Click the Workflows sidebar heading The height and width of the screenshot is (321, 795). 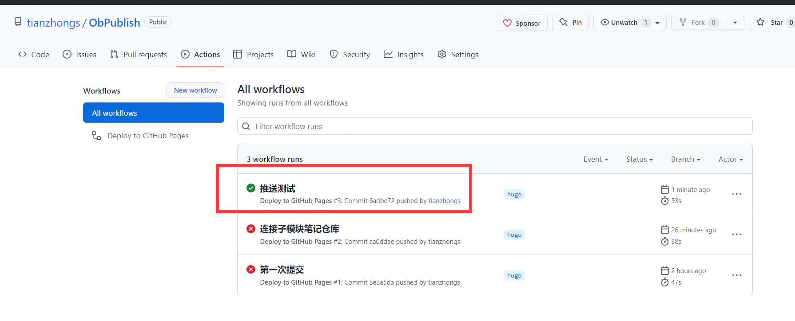(102, 91)
